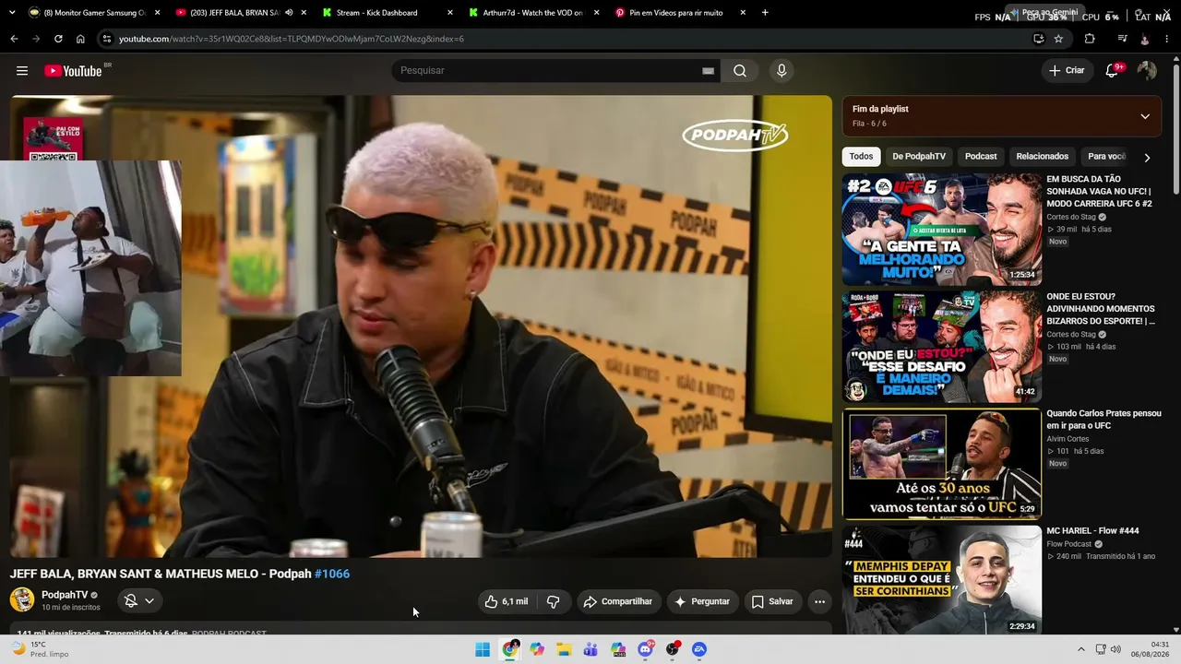The height and width of the screenshot is (664, 1181).
Task: Install YouTube app from address bar
Action: pyautogui.click(x=1038, y=39)
